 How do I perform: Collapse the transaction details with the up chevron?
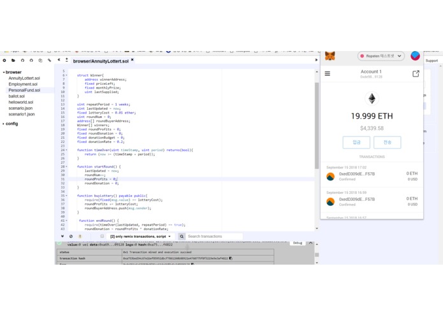(x=310, y=243)
